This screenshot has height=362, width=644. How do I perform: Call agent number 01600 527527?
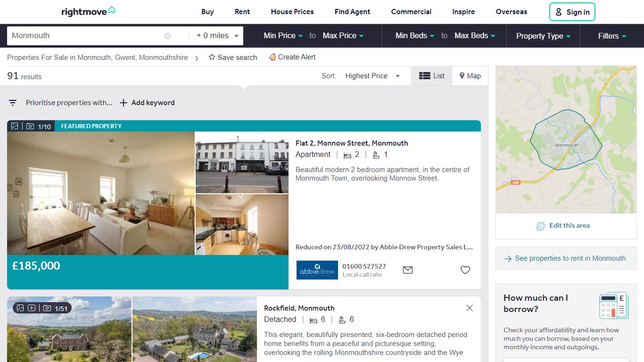pyautogui.click(x=364, y=266)
